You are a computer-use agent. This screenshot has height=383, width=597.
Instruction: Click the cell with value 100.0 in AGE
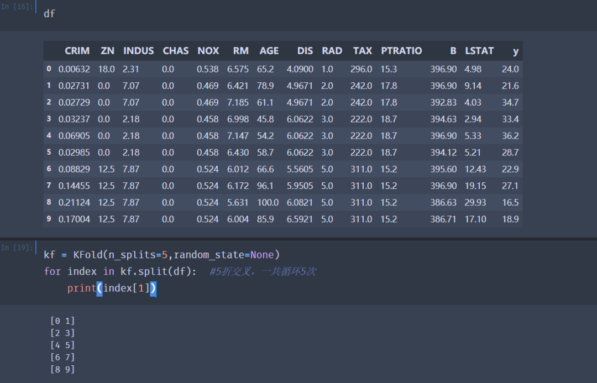[268, 202]
